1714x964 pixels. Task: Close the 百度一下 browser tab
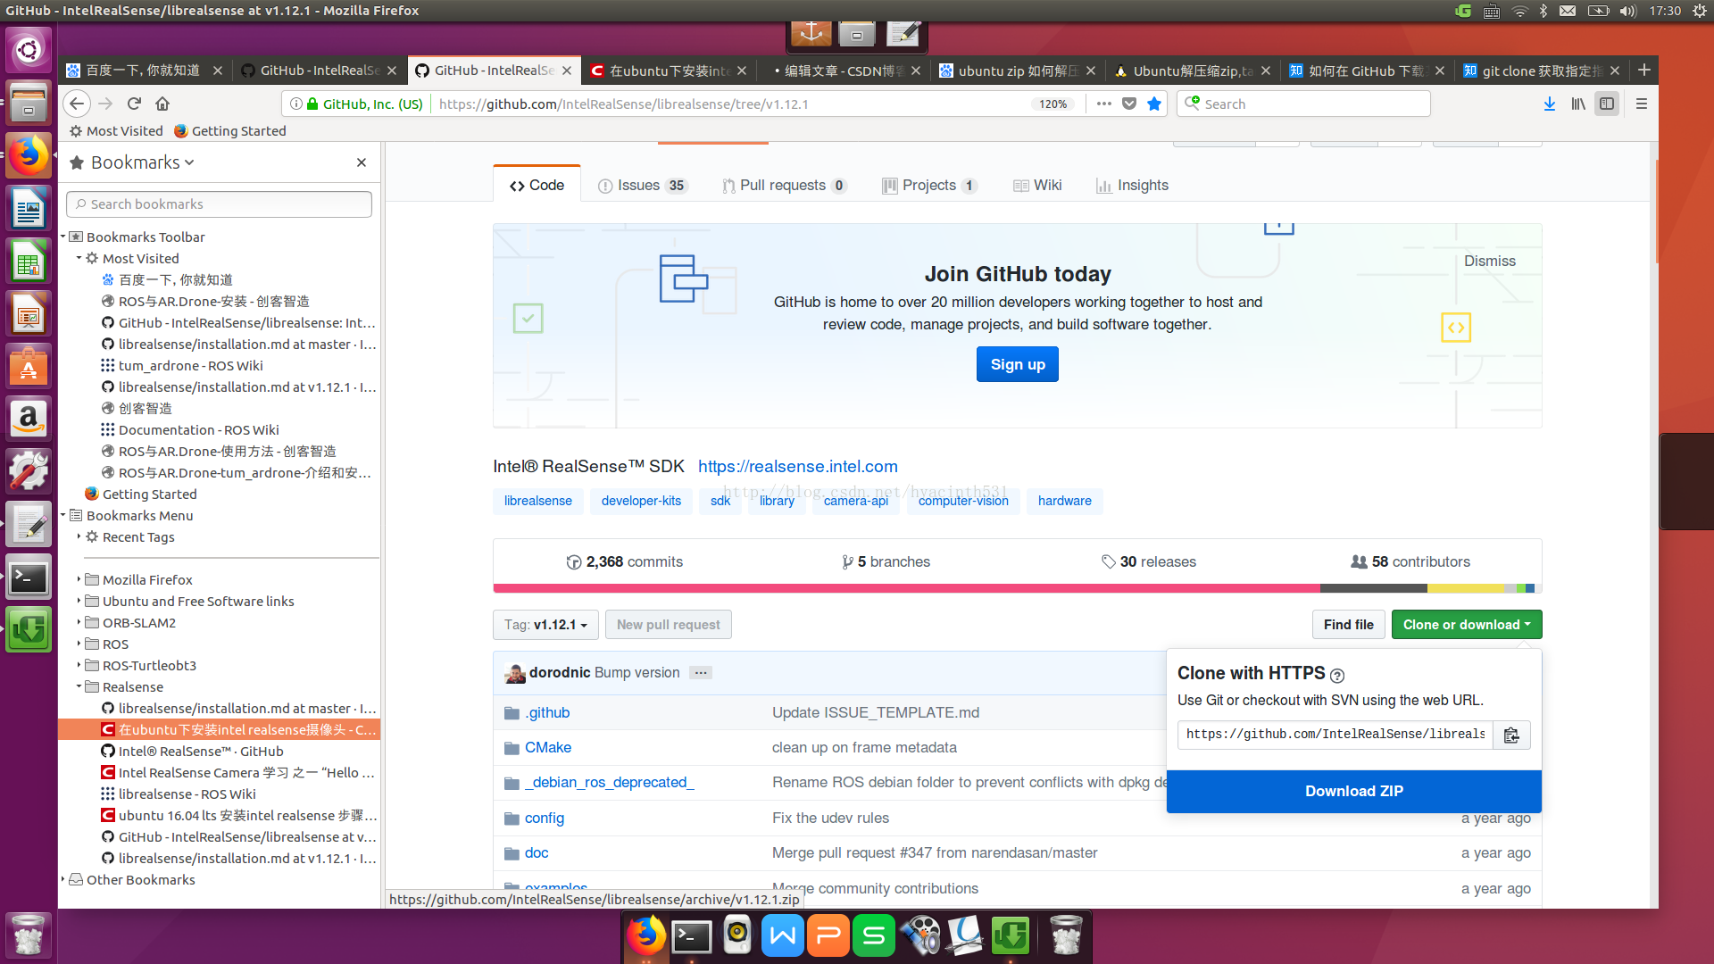click(217, 71)
